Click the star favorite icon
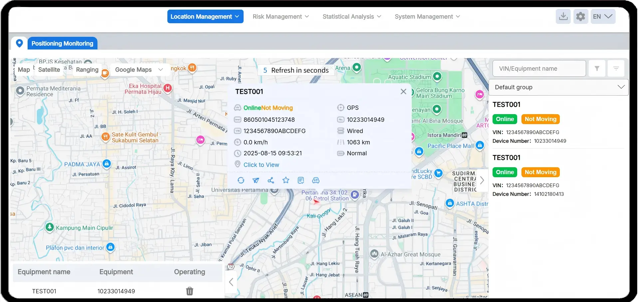The height and width of the screenshot is (302, 639). coord(286,180)
